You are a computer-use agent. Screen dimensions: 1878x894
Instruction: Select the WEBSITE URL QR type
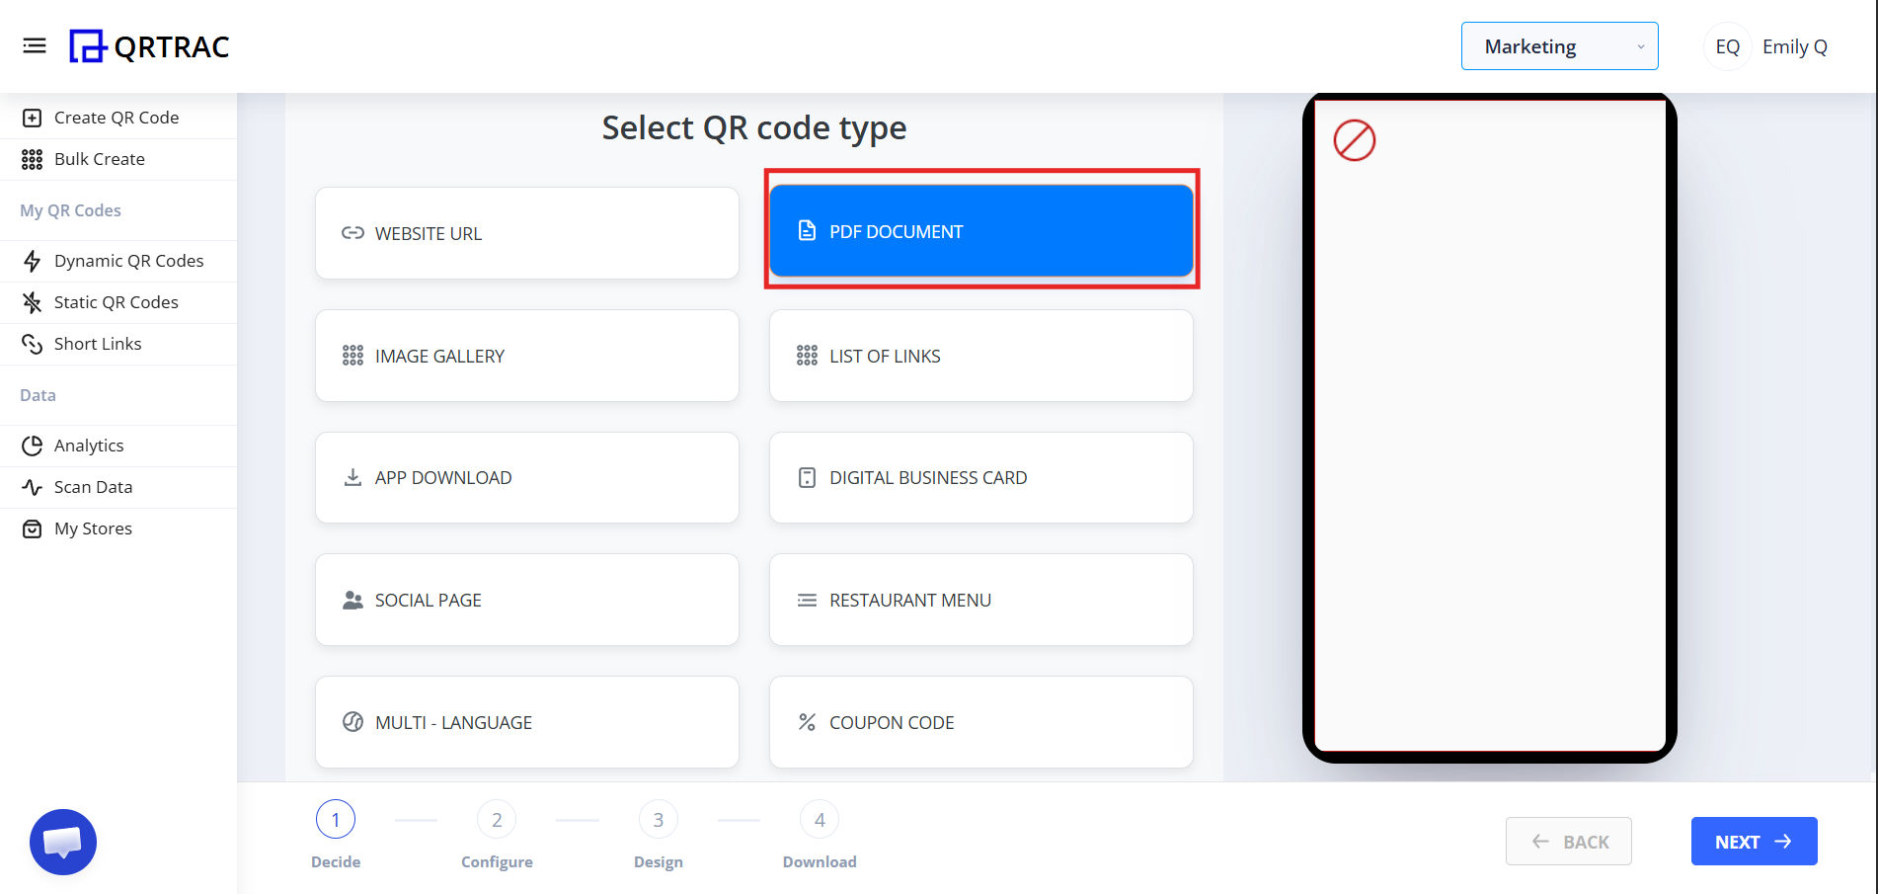(526, 233)
